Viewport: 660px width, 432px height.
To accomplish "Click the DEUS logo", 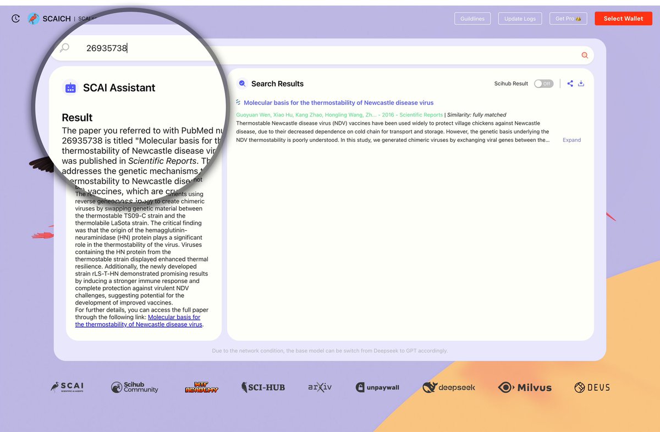I will pos(592,387).
